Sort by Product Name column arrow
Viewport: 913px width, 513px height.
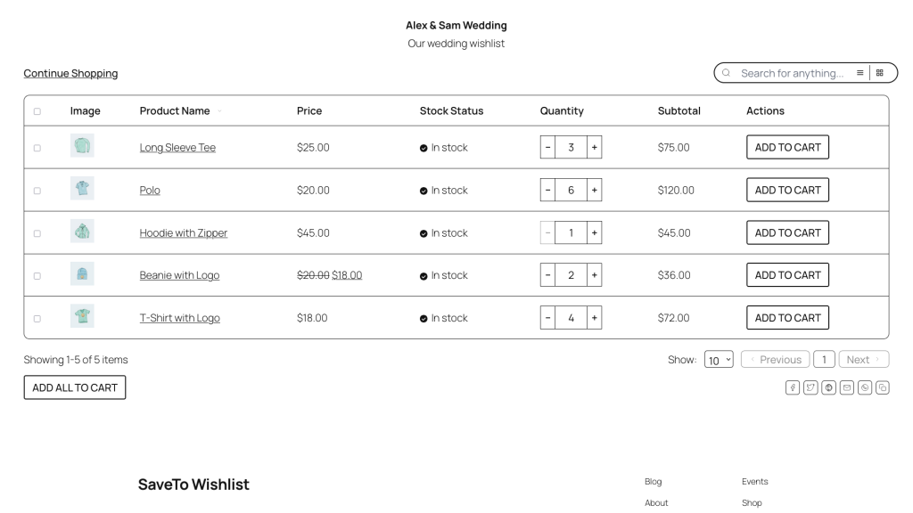pyautogui.click(x=219, y=111)
